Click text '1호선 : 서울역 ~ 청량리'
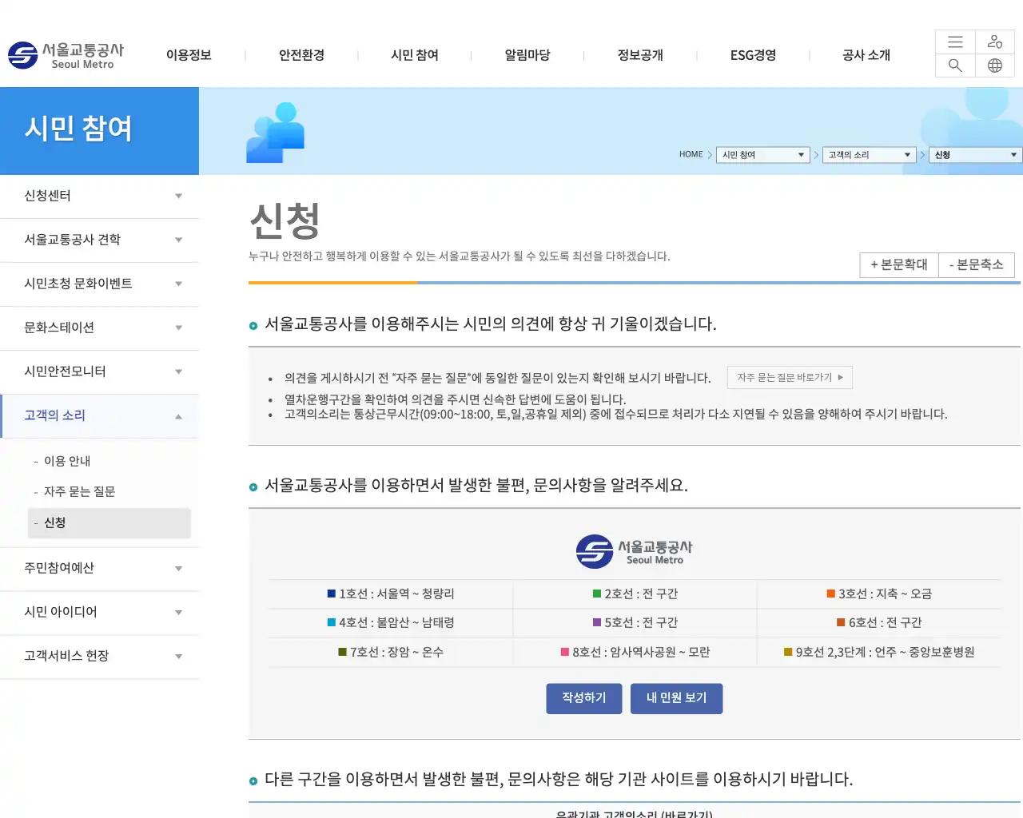Image resolution: width=1023 pixels, height=818 pixels. pos(396,594)
